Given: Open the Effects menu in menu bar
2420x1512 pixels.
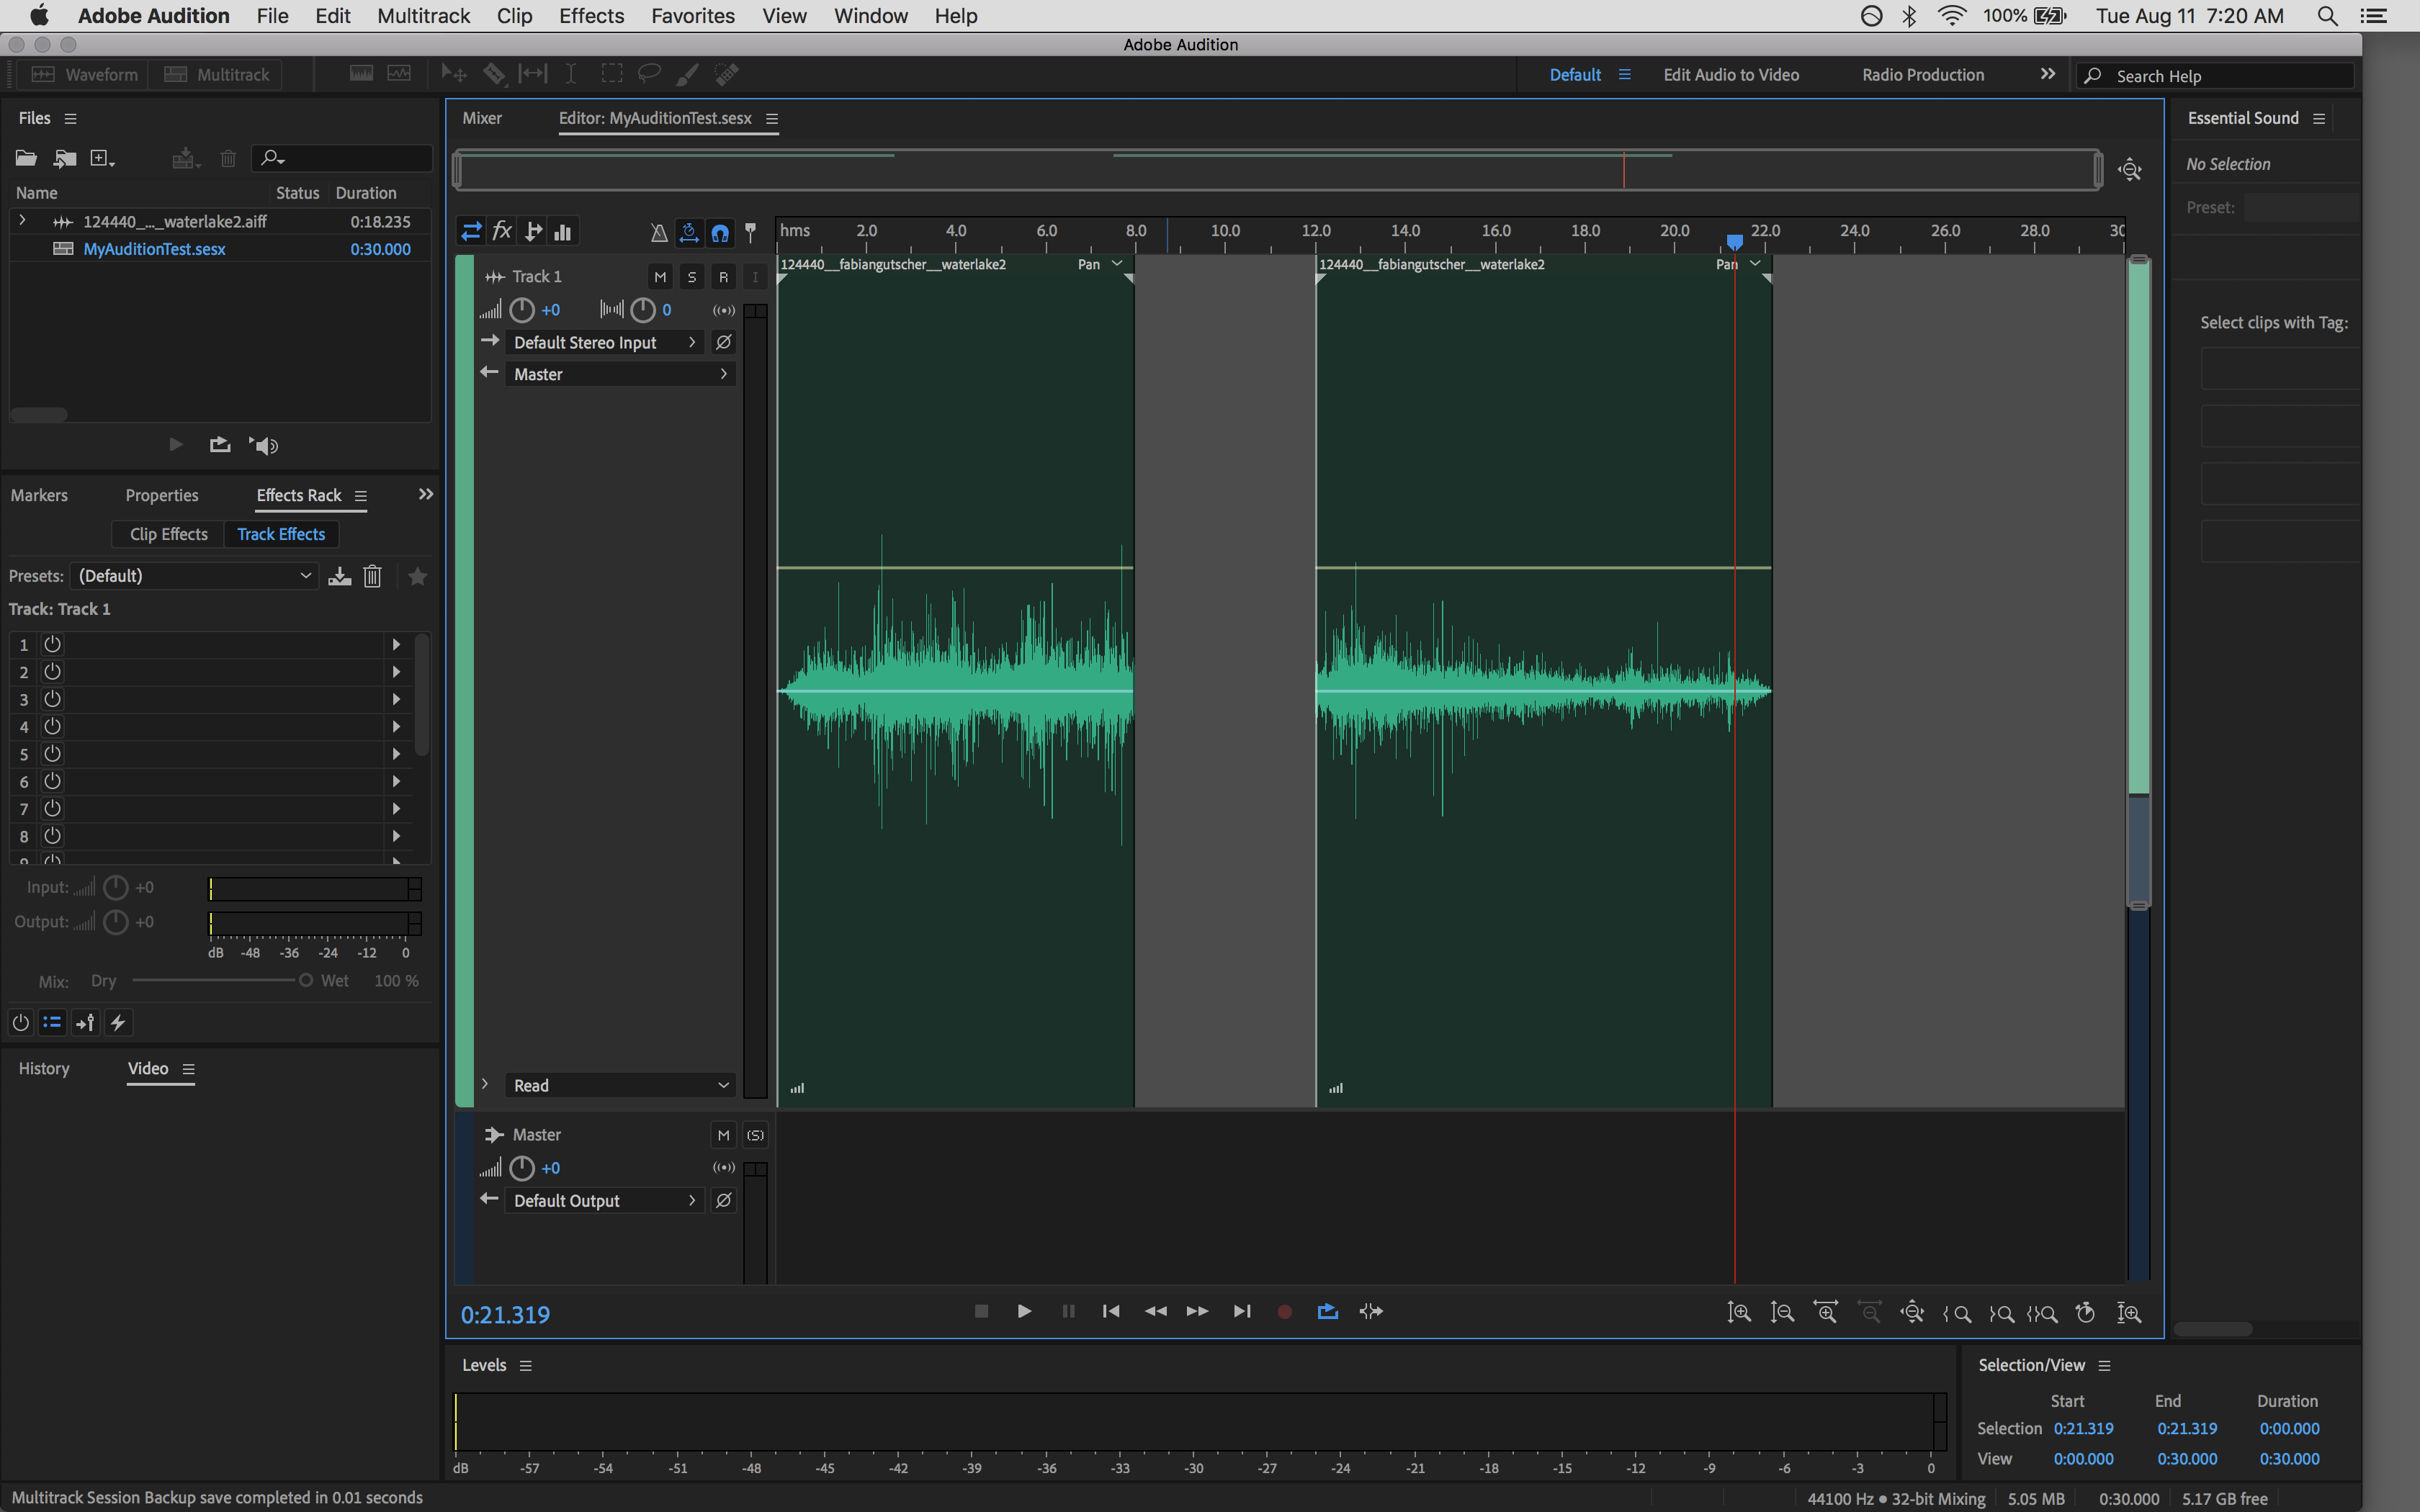Looking at the screenshot, I should [x=591, y=16].
